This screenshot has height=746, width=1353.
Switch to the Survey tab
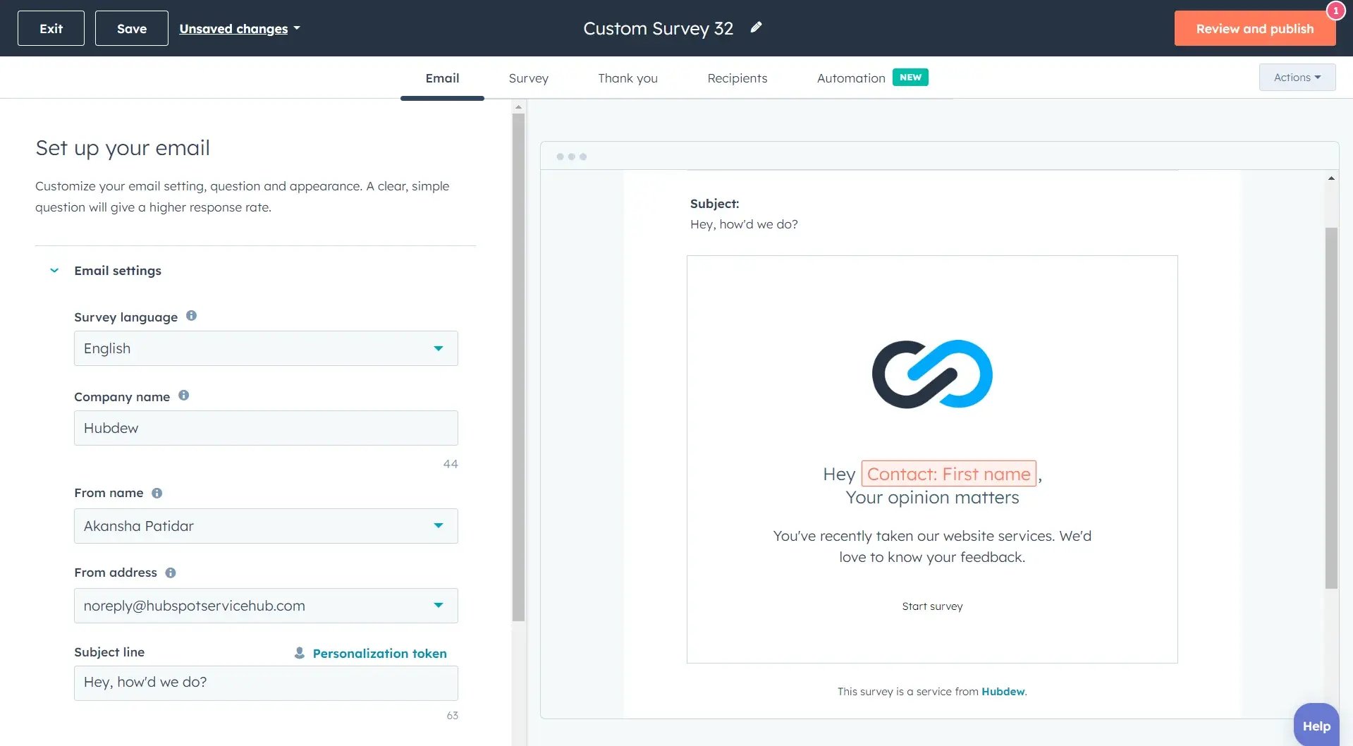pos(528,78)
